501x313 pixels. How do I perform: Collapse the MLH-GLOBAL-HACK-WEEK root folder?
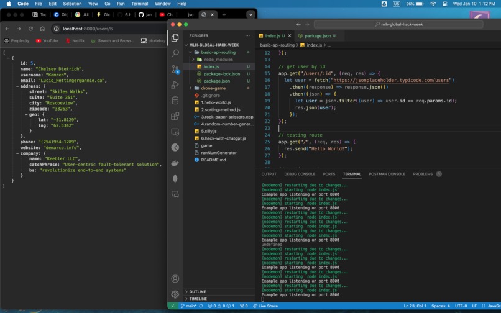tap(186, 45)
